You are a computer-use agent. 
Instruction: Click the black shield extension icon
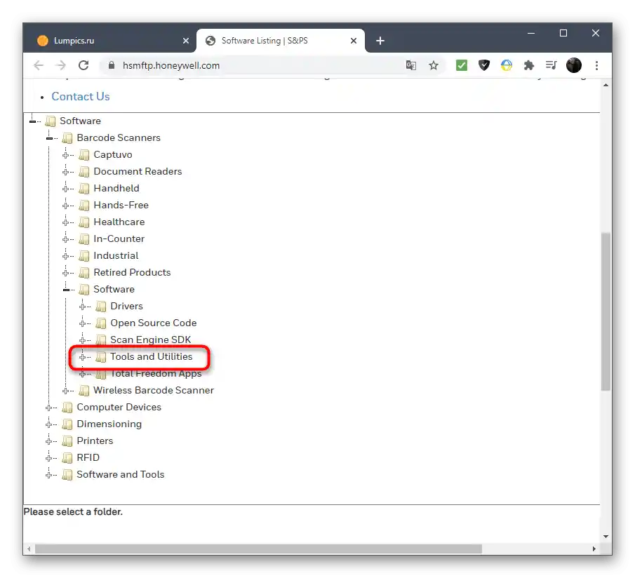click(484, 65)
